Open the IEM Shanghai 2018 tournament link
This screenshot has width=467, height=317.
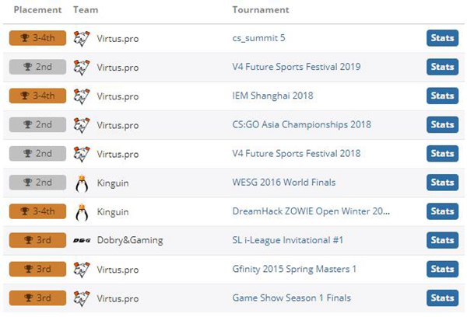pyautogui.click(x=272, y=96)
